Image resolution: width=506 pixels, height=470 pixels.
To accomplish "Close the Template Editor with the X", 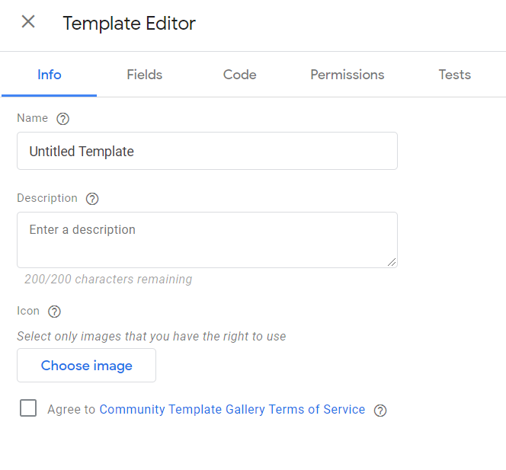I will tap(28, 22).
